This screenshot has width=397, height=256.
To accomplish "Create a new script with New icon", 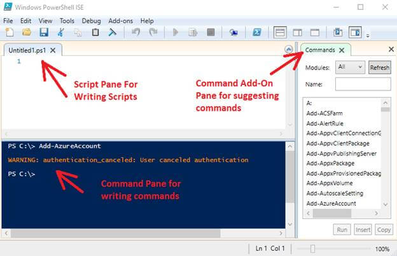I will coord(10,32).
